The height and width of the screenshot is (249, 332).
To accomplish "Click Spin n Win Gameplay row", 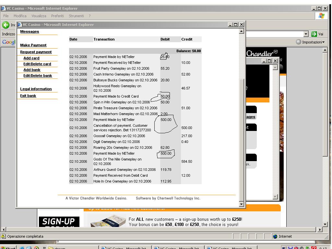I will click(x=135, y=102).
